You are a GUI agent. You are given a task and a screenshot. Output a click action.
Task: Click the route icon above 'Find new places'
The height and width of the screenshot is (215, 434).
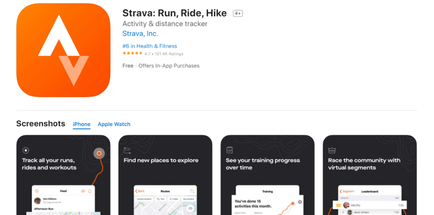click(x=127, y=151)
